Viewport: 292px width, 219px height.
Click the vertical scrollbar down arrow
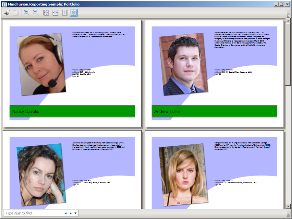(288, 206)
